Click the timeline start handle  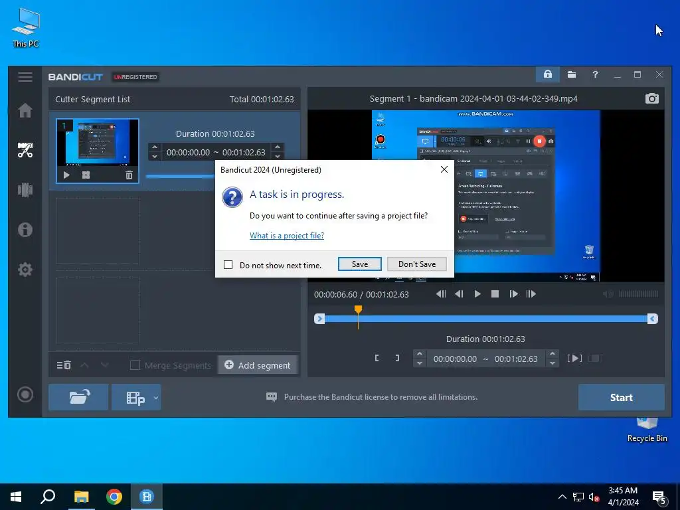pyautogui.click(x=319, y=319)
